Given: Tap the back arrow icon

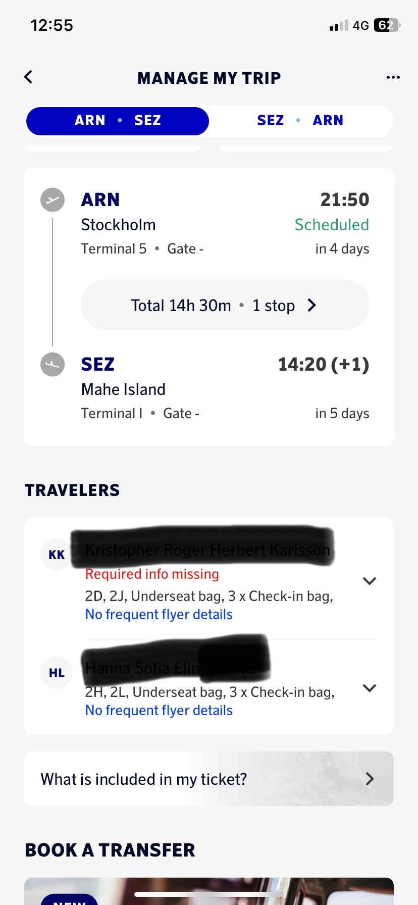Looking at the screenshot, I should coord(29,77).
